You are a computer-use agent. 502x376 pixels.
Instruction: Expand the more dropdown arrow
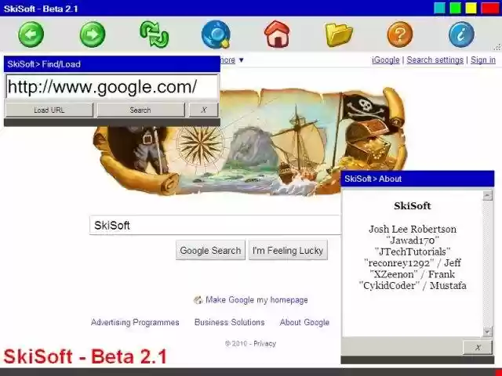tap(242, 60)
